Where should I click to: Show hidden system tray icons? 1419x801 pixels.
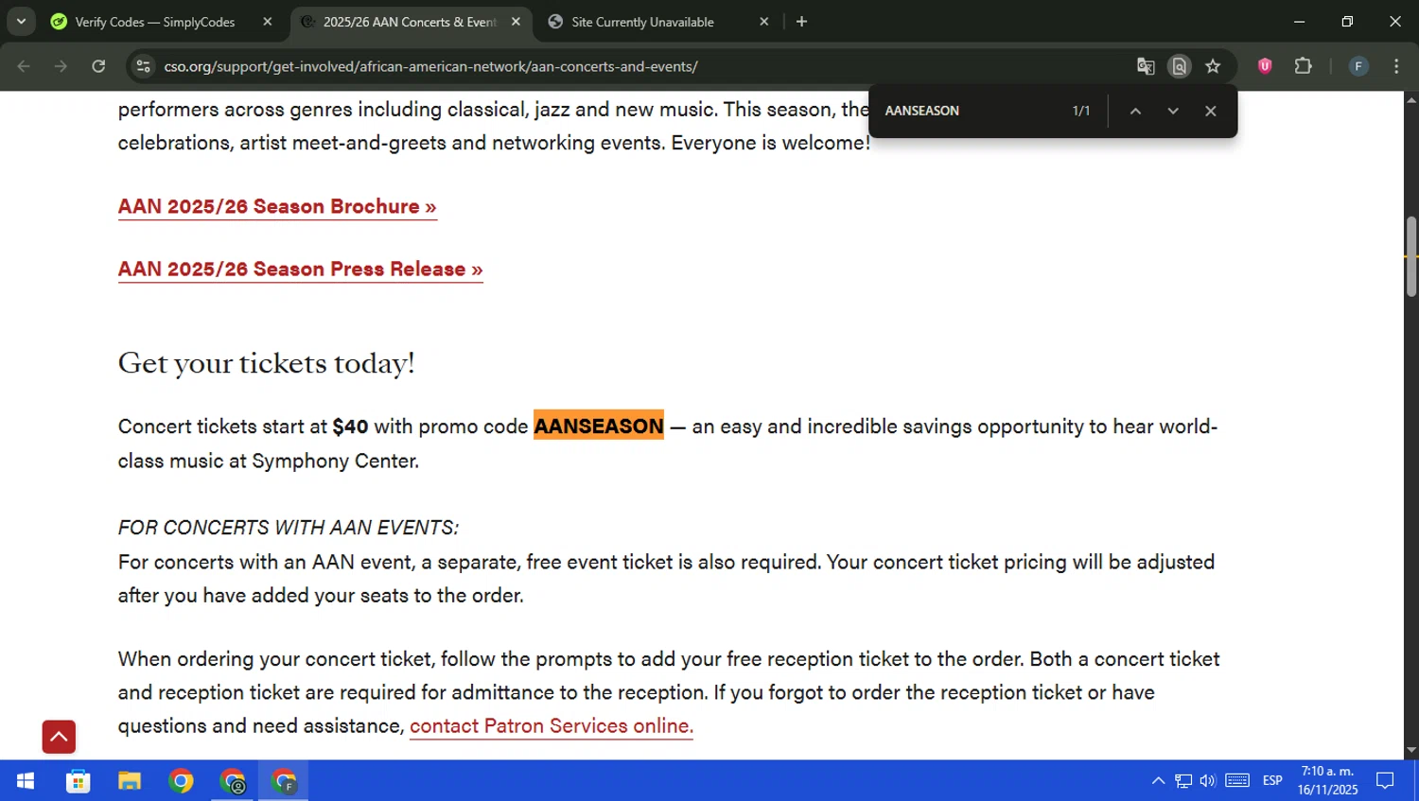[1158, 781]
